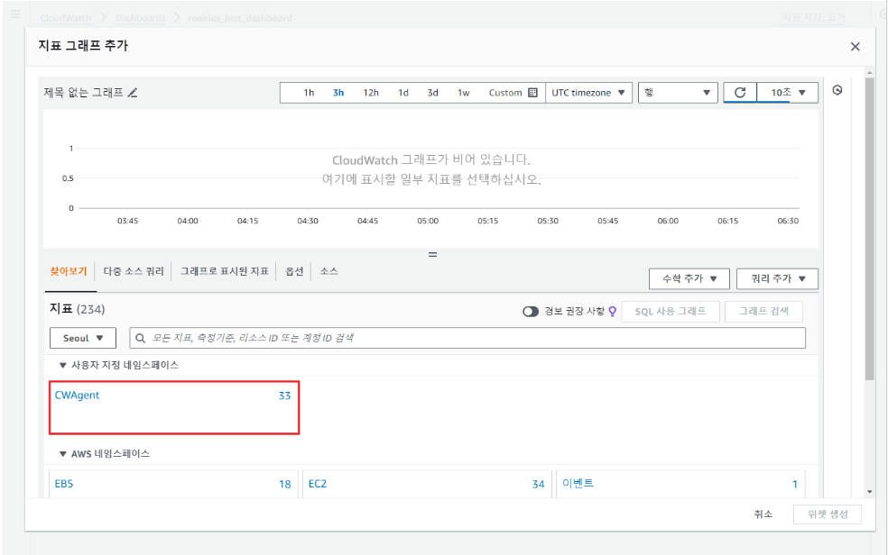Open the Seoul region dropdown

point(83,338)
